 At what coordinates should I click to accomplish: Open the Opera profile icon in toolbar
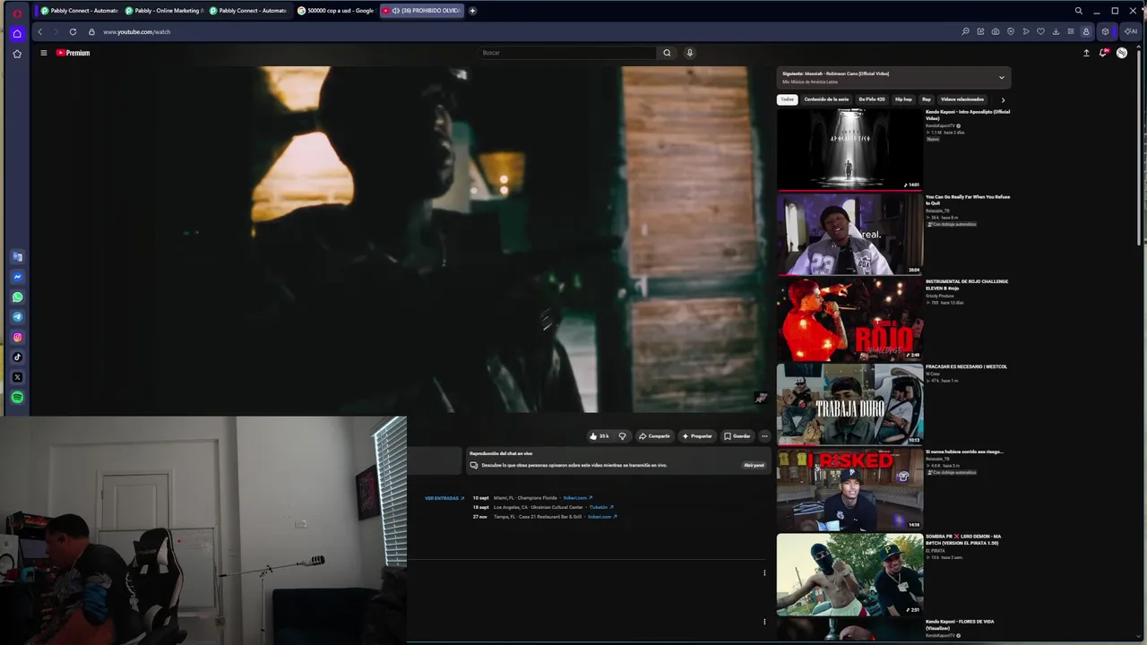click(x=1086, y=31)
